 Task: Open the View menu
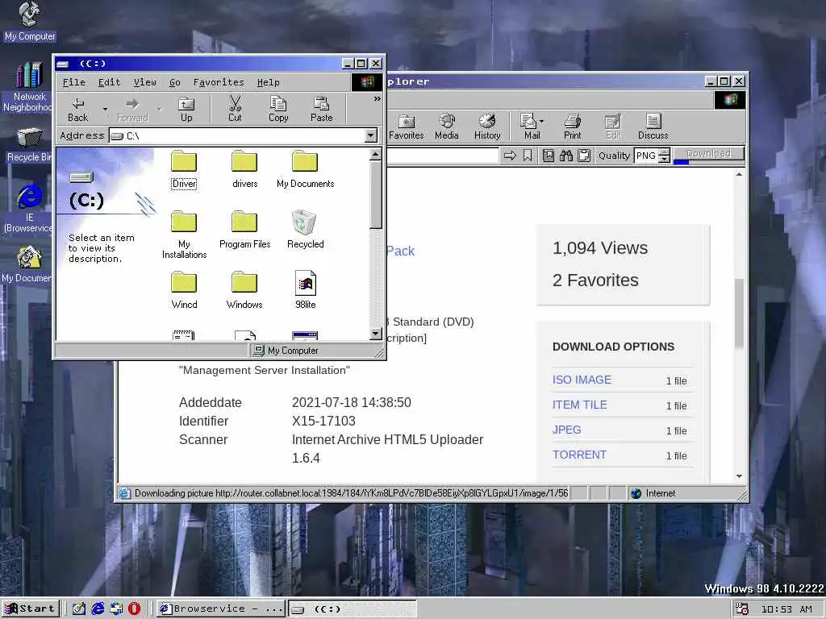[144, 83]
